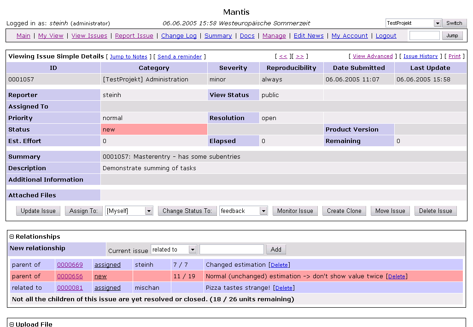473x327 pixels.
Task: Open related issue 0000669
Action: point(70,265)
